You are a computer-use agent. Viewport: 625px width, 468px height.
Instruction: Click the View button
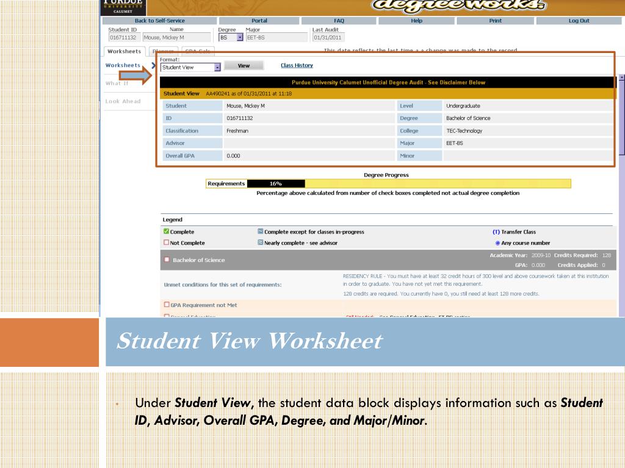244,66
